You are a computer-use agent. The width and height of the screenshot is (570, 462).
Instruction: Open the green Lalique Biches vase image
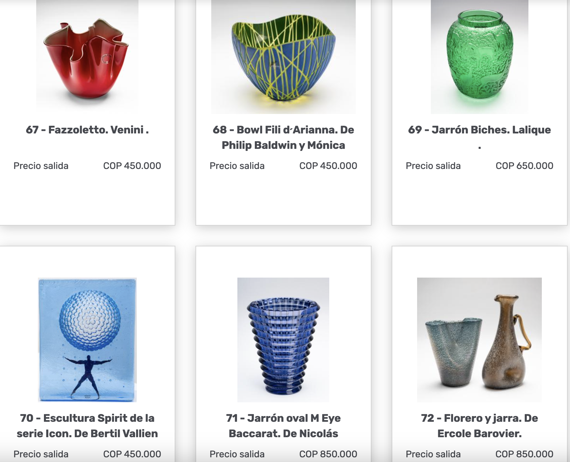[x=479, y=56]
